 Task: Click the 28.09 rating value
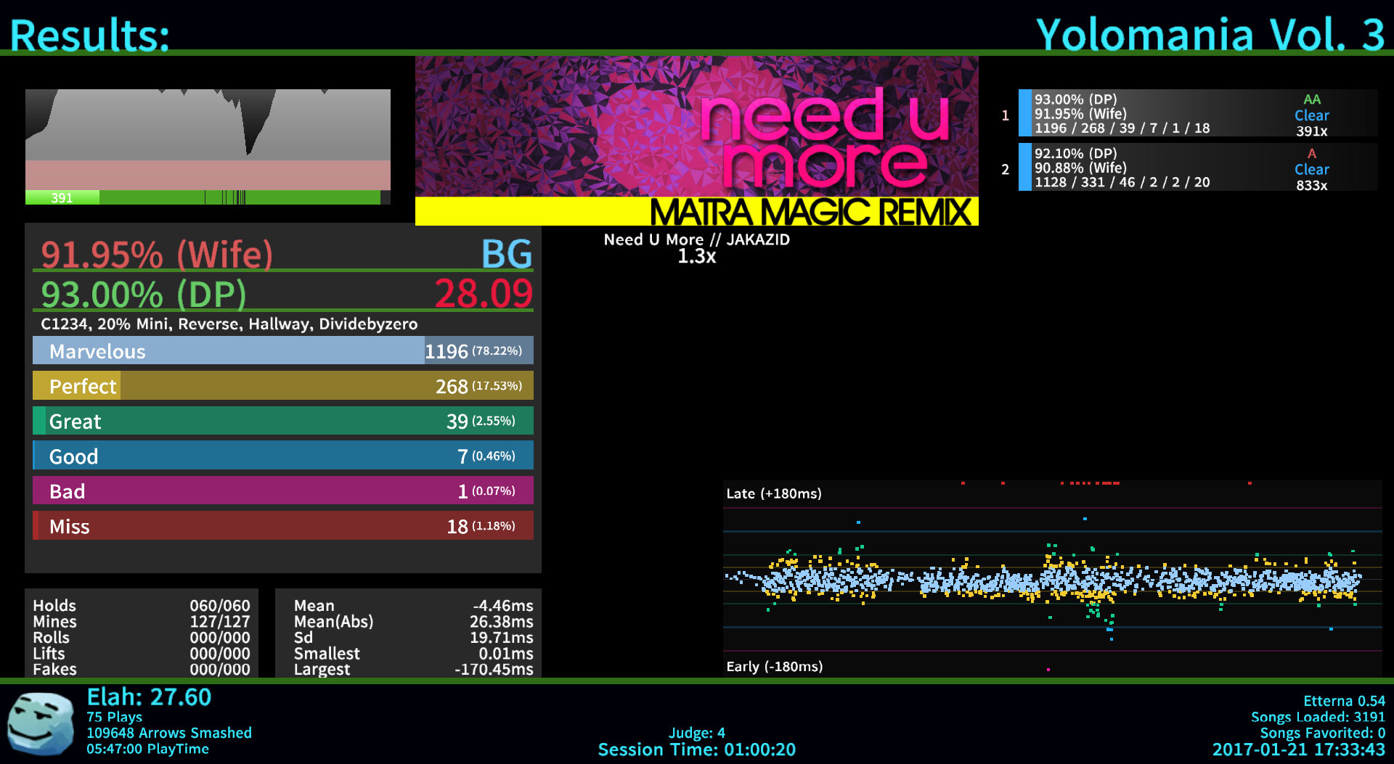tap(484, 294)
